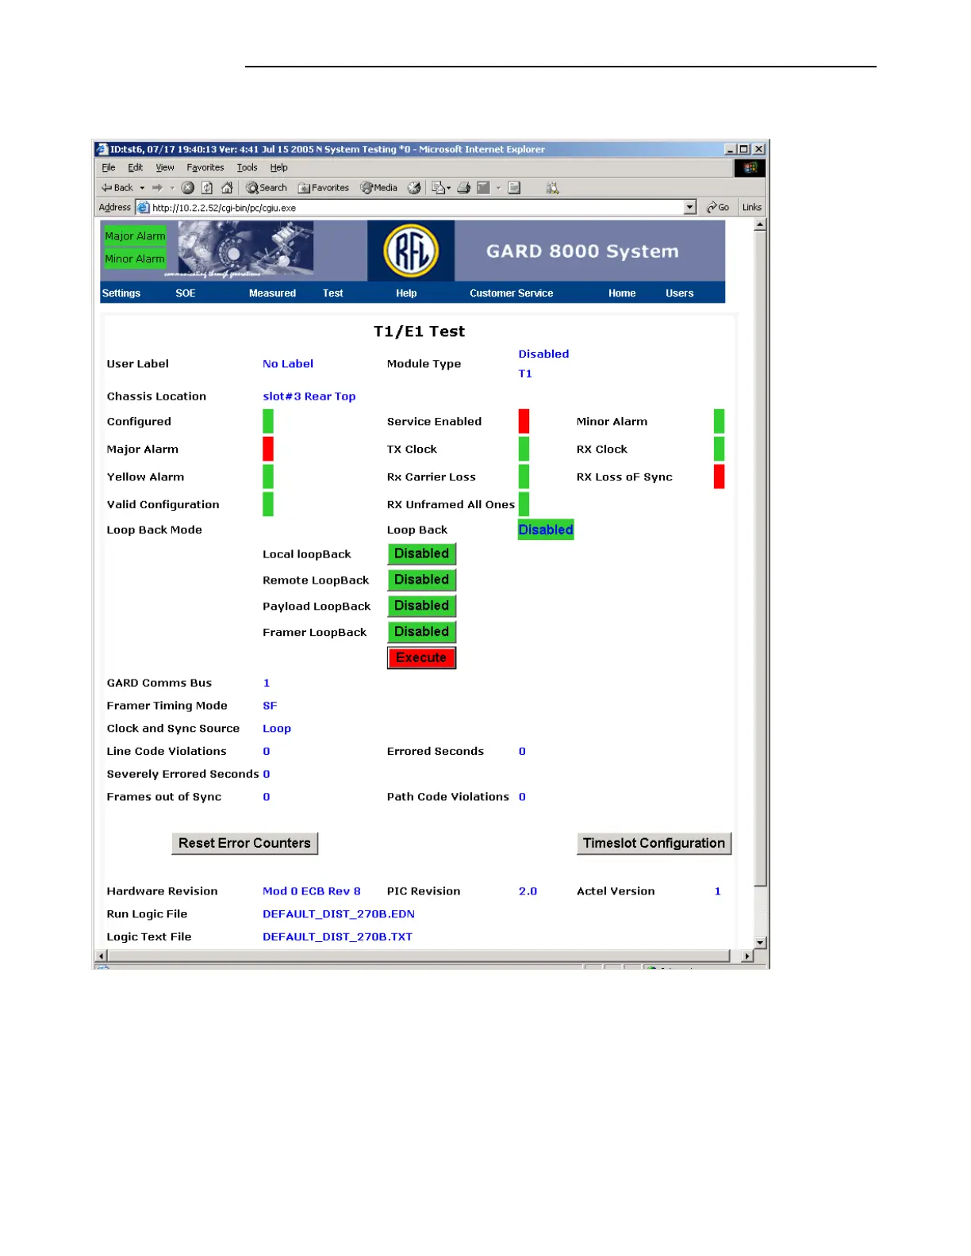Screen dimensions: 971x1256
Task: Click the Links toolbar label
Action: pos(752,208)
